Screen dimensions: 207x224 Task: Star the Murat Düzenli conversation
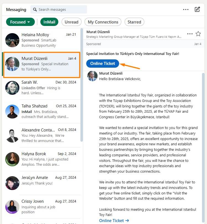point(198,34)
